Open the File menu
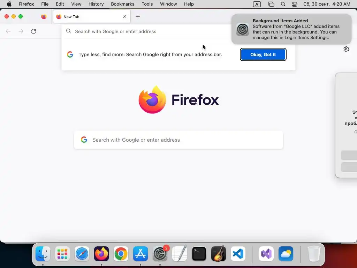 tap(45, 4)
